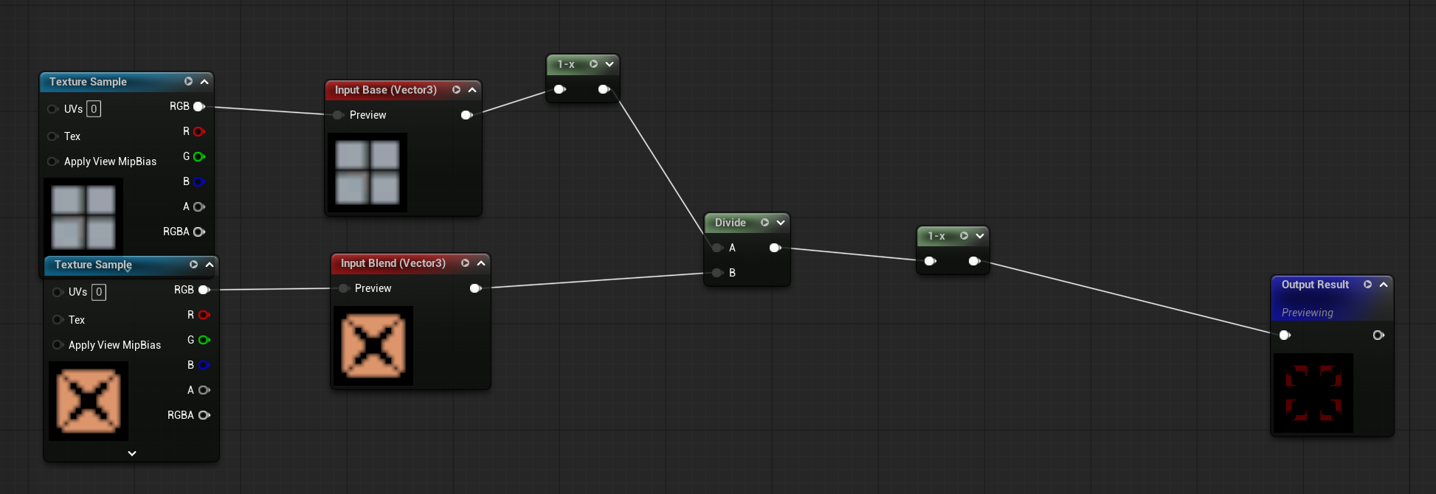Click output pin of 1-x node feeding Divide
Screen dimensions: 1436x494
[x=604, y=89]
